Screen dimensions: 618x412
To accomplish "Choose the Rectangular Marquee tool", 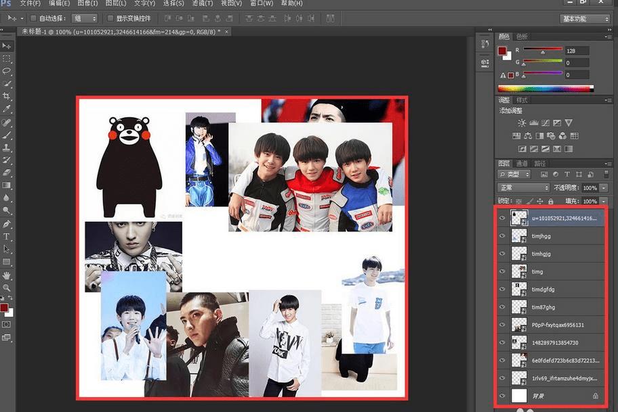I will tap(7, 59).
